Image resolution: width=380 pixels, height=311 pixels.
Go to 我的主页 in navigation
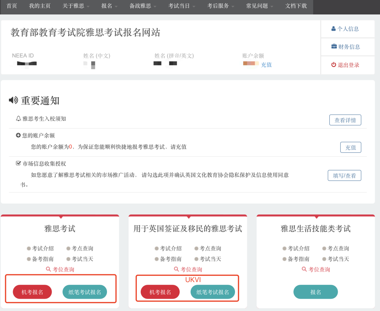(x=40, y=6)
